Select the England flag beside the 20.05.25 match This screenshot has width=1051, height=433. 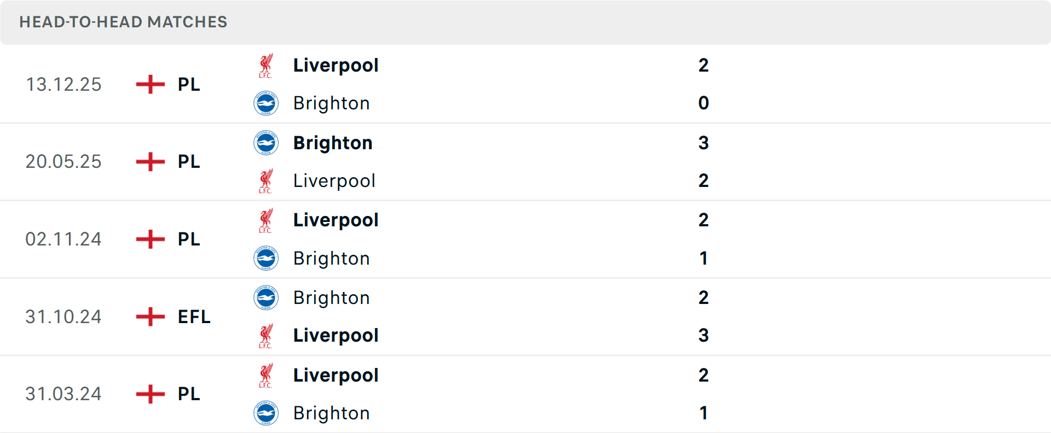coord(149,161)
